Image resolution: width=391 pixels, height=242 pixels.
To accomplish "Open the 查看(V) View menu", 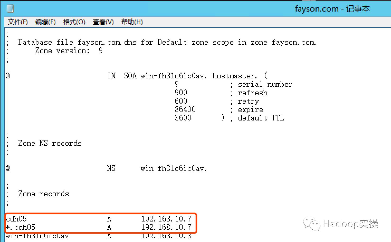I will 103,22.
